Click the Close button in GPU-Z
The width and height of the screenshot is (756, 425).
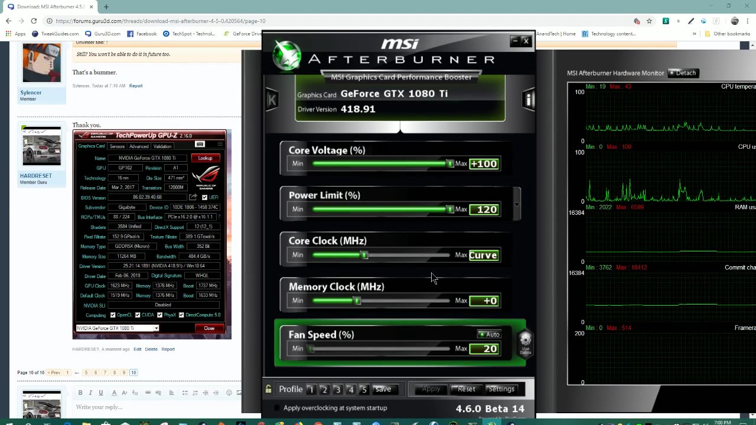point(209,328)
